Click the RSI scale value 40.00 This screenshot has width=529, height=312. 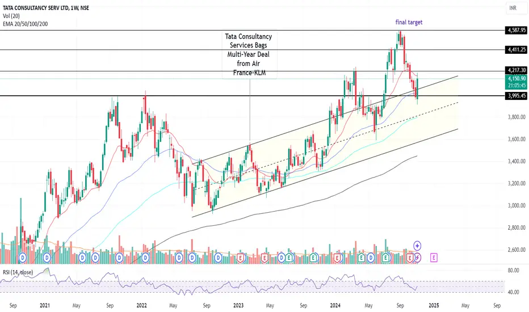(x=513, y=292)
